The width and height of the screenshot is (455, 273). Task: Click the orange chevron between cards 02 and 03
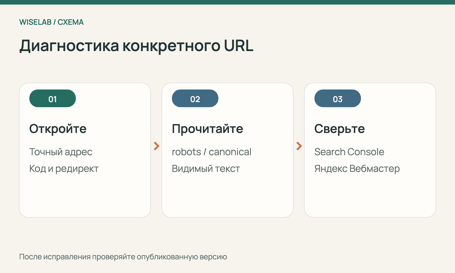tap(299, 146)
